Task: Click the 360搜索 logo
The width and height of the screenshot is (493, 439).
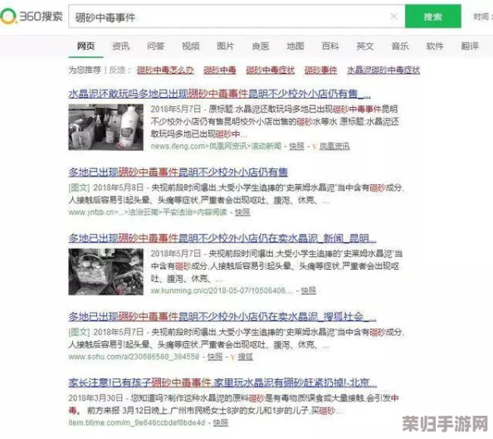Action: [32, 16]
